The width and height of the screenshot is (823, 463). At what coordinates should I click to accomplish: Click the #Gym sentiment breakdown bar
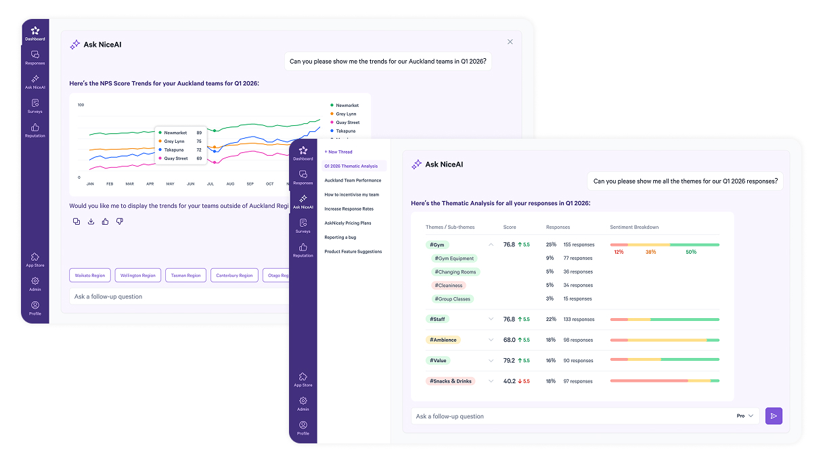(664, 244)
